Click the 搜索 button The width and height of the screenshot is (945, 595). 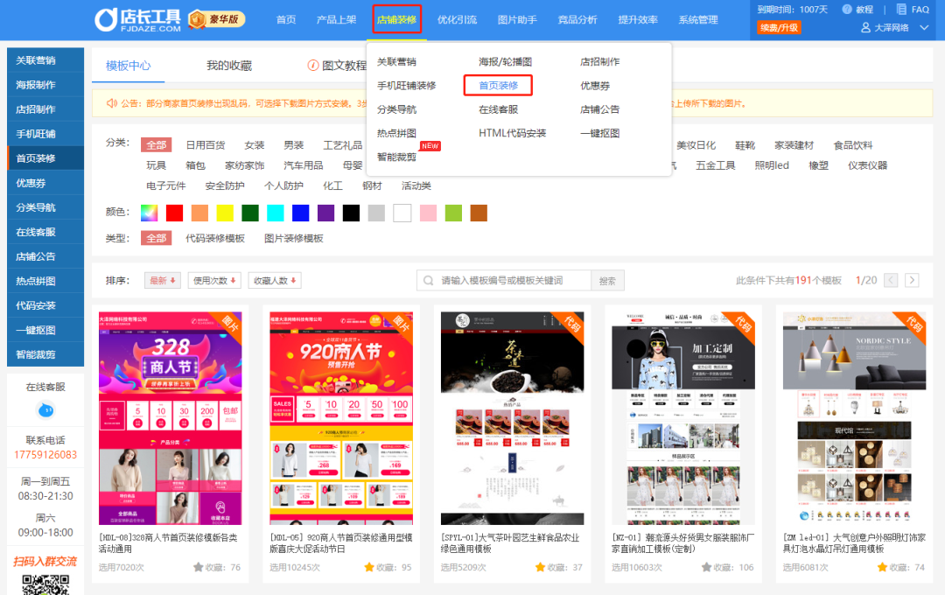[607, 280]
